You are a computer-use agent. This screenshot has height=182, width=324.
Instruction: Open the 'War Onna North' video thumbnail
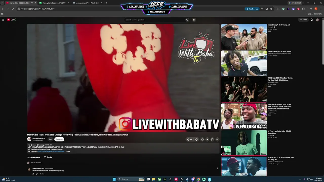coord(244,90)
